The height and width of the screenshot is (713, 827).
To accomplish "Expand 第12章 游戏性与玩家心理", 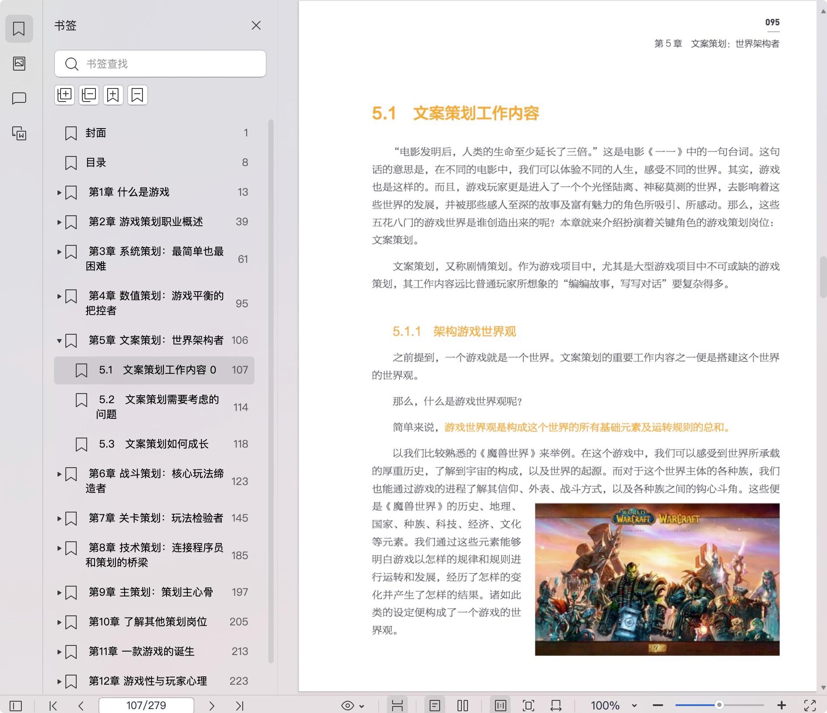I will tap(59, 681).
